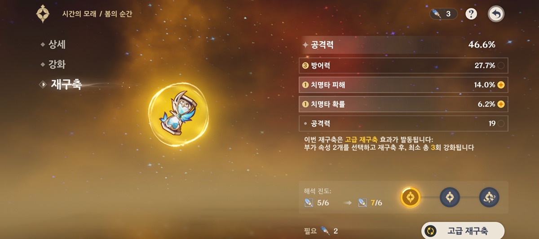539x239 pixels.
Task: Toggle selection of 방어력 27.7% substat
Action: [403, 65]
